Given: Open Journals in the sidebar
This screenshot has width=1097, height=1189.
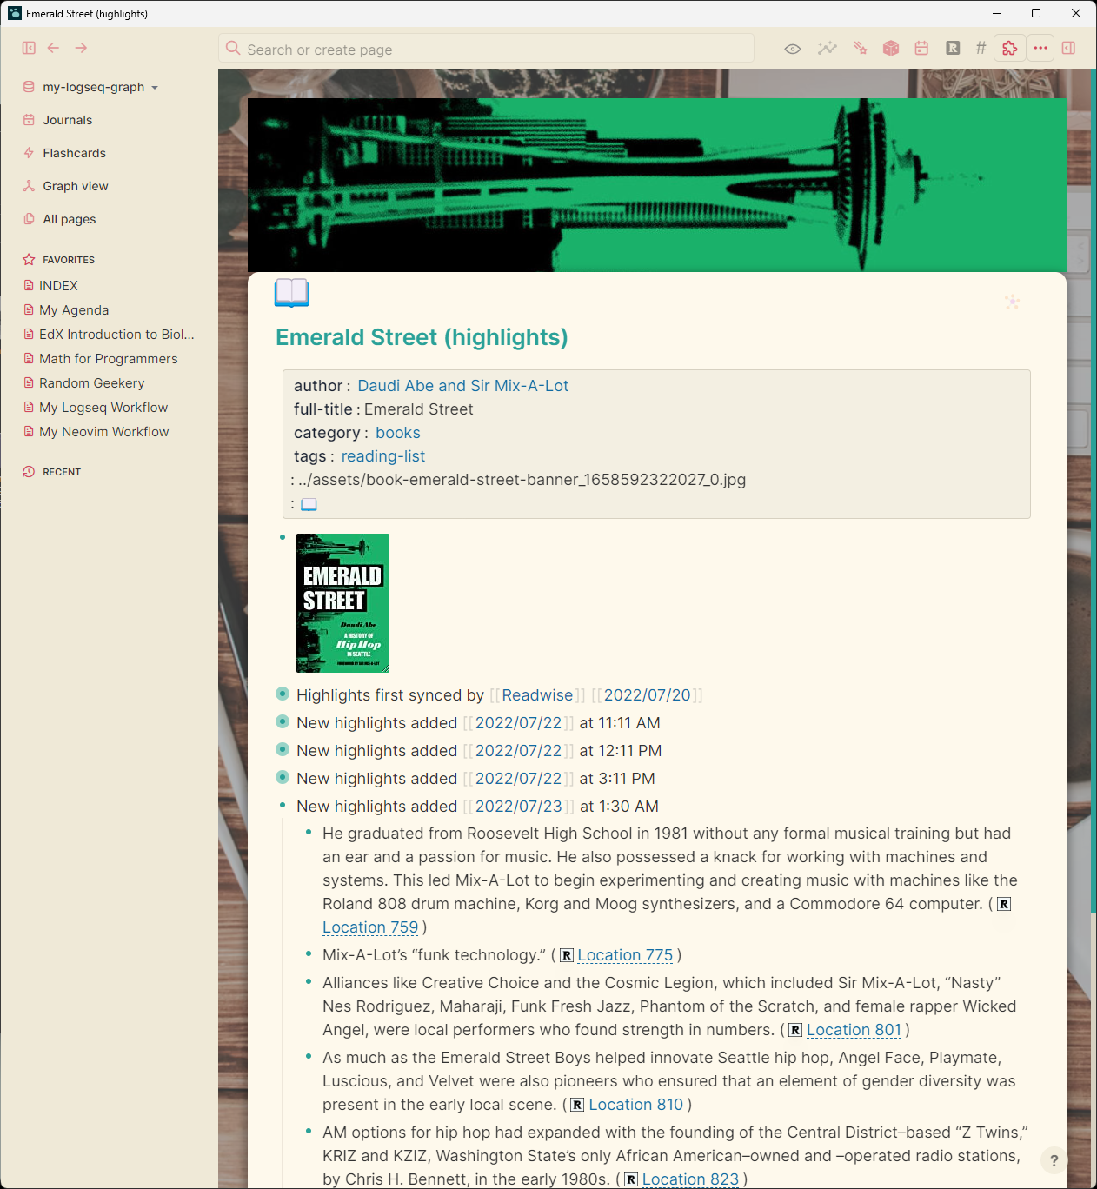Looking at the screenshot, I should [67, 120].
